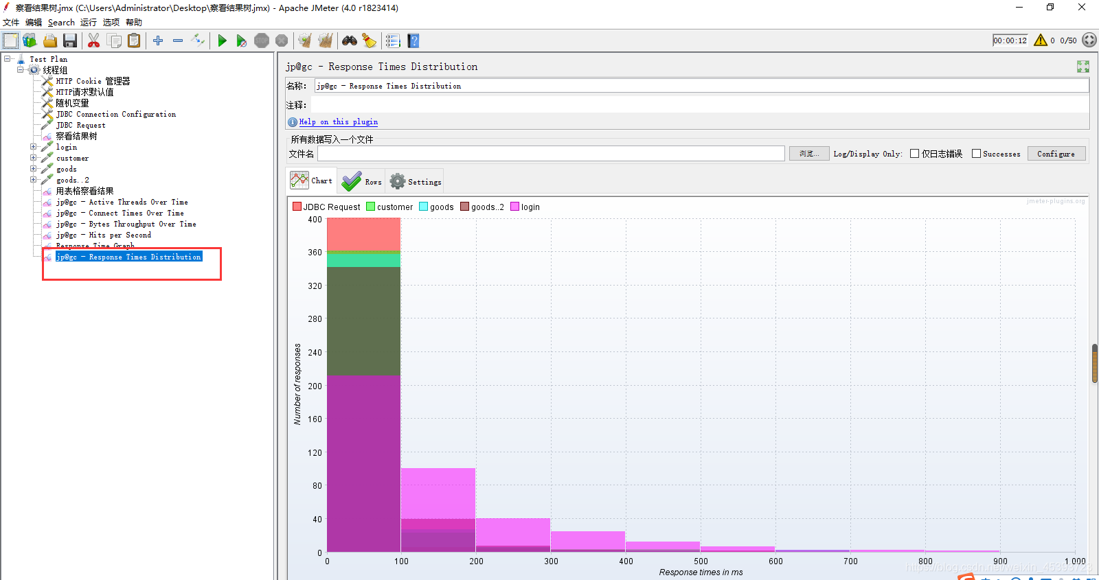The height and width of the screenshot is (580, 1099).
Task: Open Help via question mark icon
Action: [x=413, y=40]
